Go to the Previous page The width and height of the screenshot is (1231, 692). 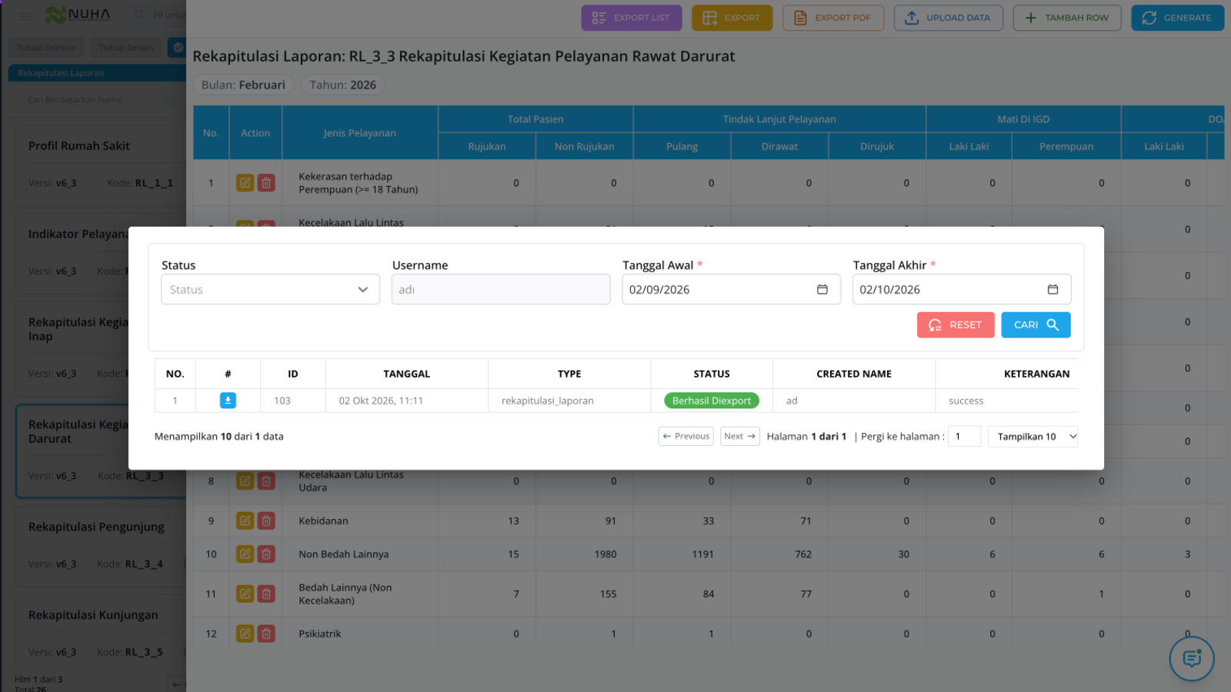686,436
